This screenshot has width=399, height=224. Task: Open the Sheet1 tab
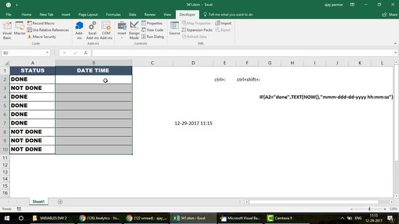point(39,202)
